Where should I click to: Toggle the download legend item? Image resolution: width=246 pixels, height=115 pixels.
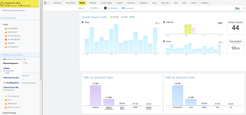click(x=115, y=17)
